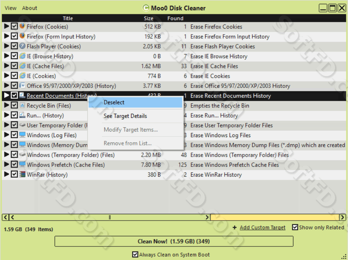The image size is (348, 260).
Task: Click the drive icon beside Windows (Temporary Folder)
Action: [x=22, y=154]
